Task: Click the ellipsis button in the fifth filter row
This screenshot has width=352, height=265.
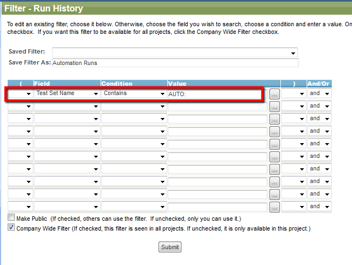Action: 274,144
